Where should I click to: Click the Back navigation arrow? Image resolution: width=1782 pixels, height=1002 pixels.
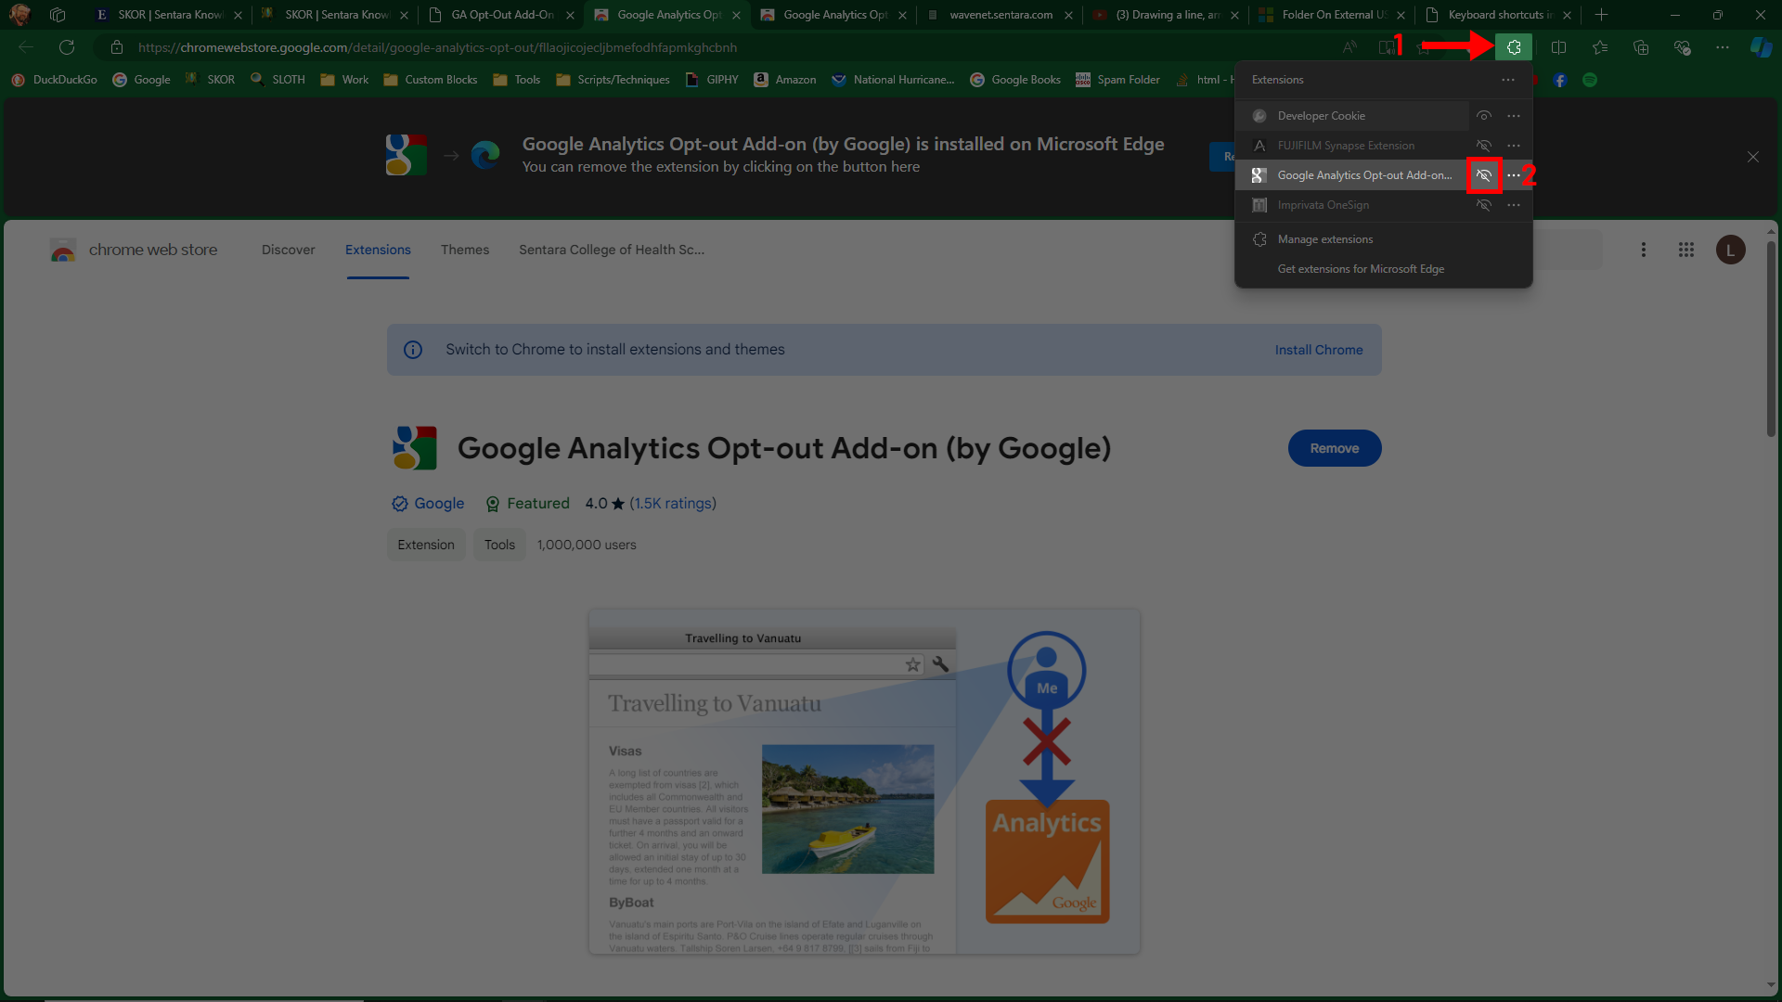(x=26, y=47)
